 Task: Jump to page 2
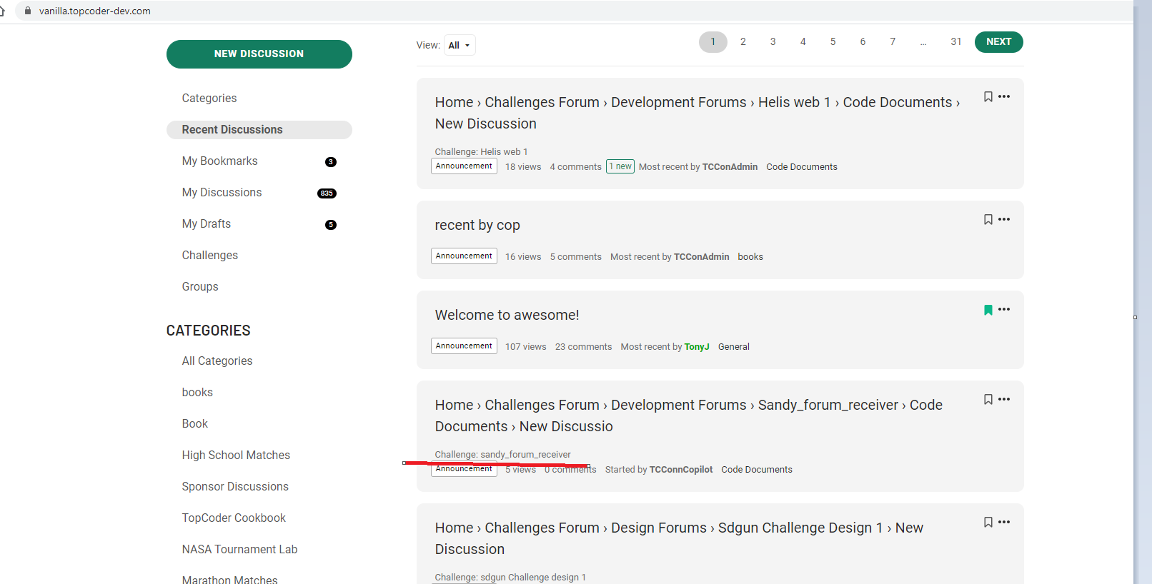point(743,41)
